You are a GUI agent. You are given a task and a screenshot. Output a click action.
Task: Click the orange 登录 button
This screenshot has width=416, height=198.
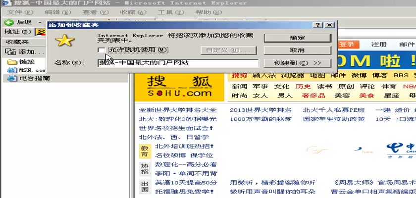(x=348, y=45)
